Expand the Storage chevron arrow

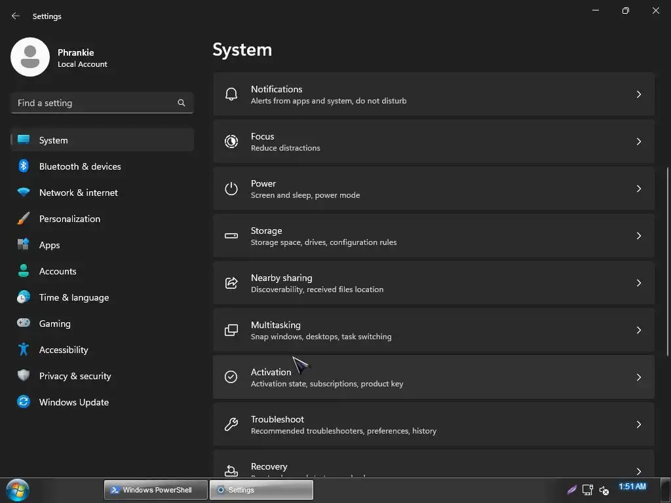[x=639, y=236]
